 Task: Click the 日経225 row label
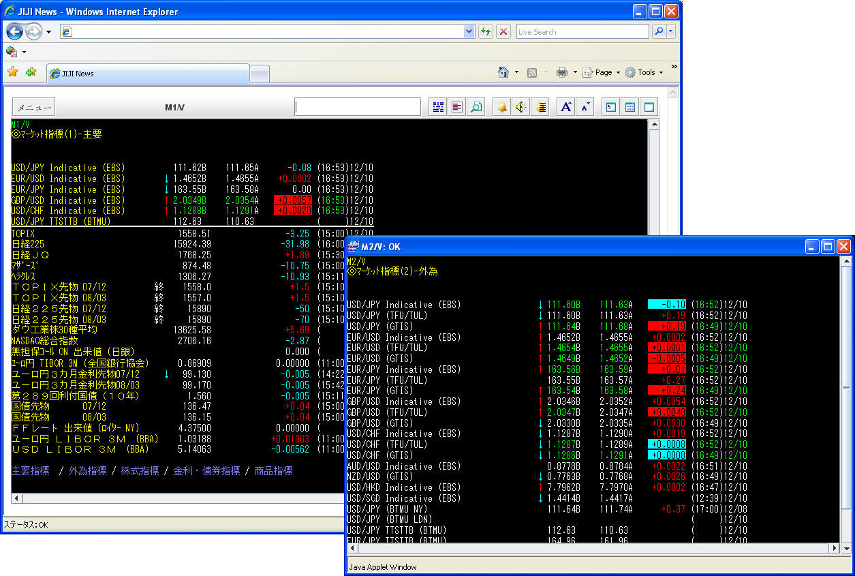28,244
